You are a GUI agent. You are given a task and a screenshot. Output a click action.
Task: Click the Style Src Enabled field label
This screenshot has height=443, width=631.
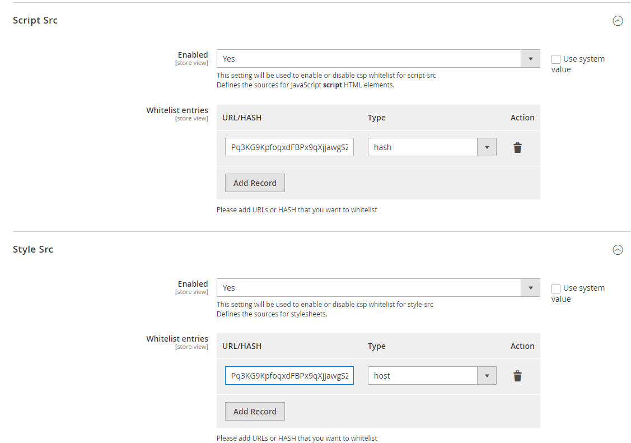coord(193,284)
